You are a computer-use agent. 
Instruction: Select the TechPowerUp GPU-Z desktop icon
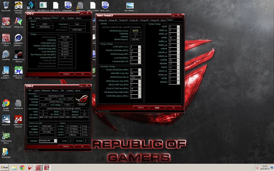click(6, 138)
